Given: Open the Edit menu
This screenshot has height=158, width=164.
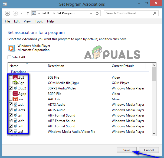Looking at the screenshot, I should [x=17, y=21].
